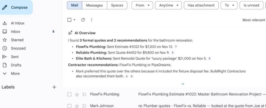
Task: Apply the Has attachment filter
Action: coord(201,5)
